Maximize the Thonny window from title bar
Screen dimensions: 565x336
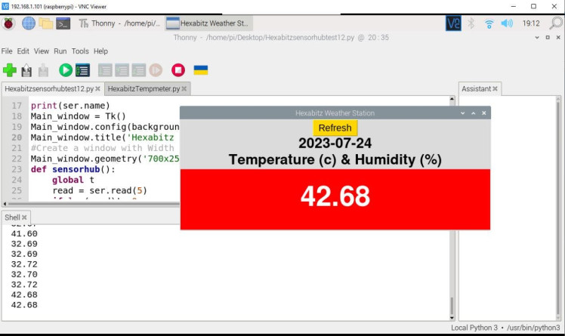click(548, 38)
